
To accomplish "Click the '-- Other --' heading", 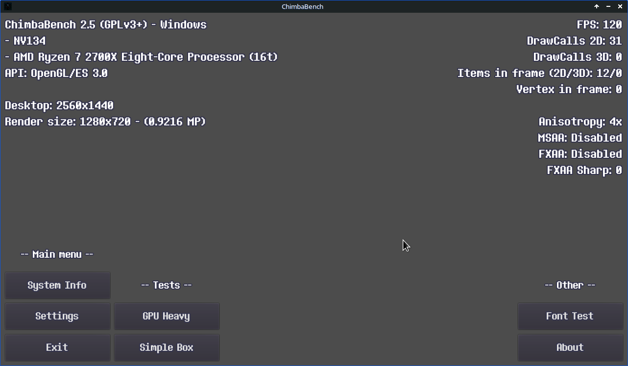I will tap(570, 285).
